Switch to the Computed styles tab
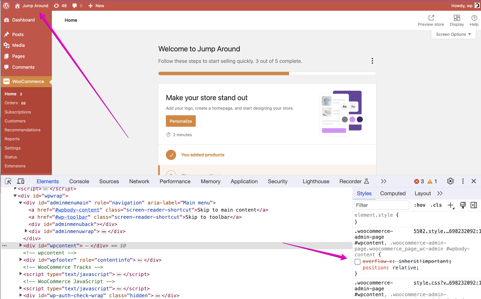 (x=393, y=193)
